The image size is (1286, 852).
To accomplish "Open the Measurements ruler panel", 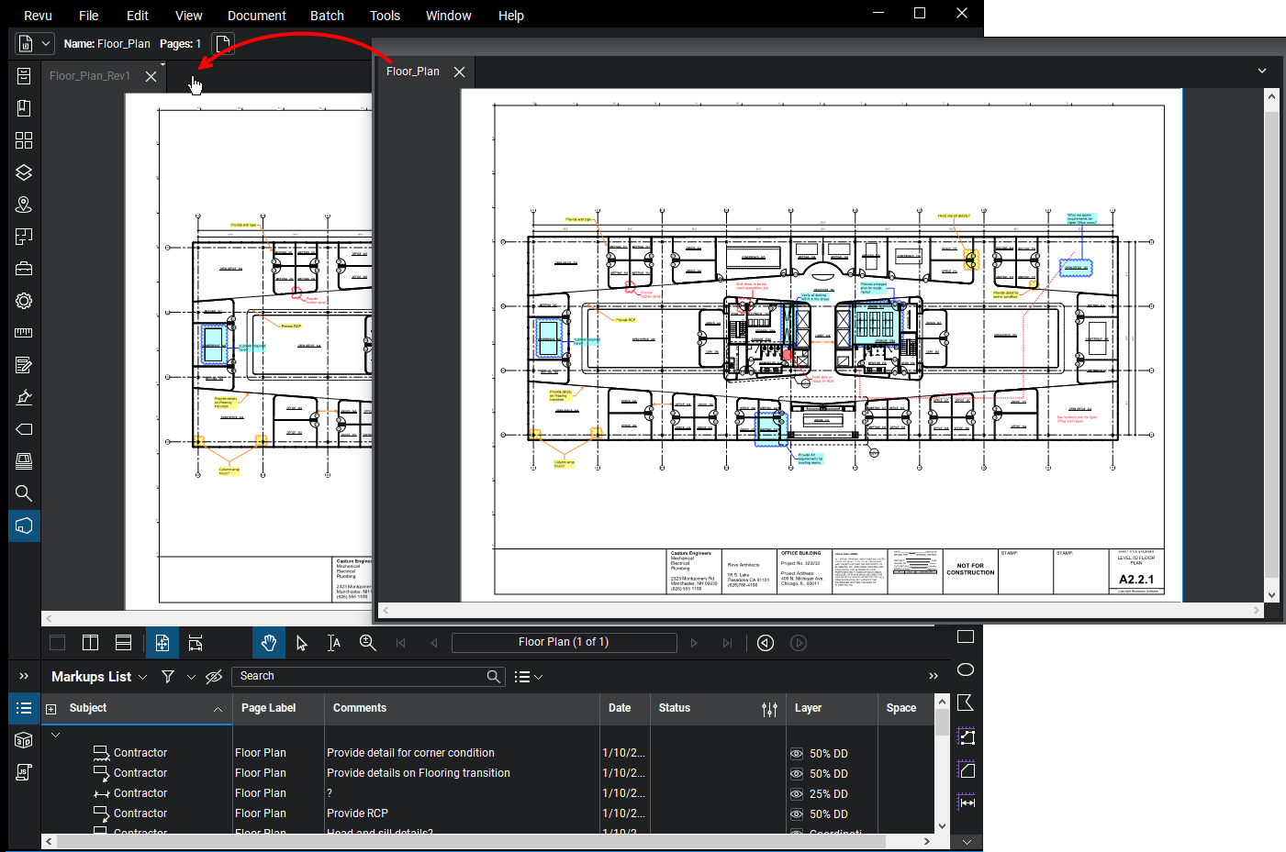I will click(x=24, y=333).
